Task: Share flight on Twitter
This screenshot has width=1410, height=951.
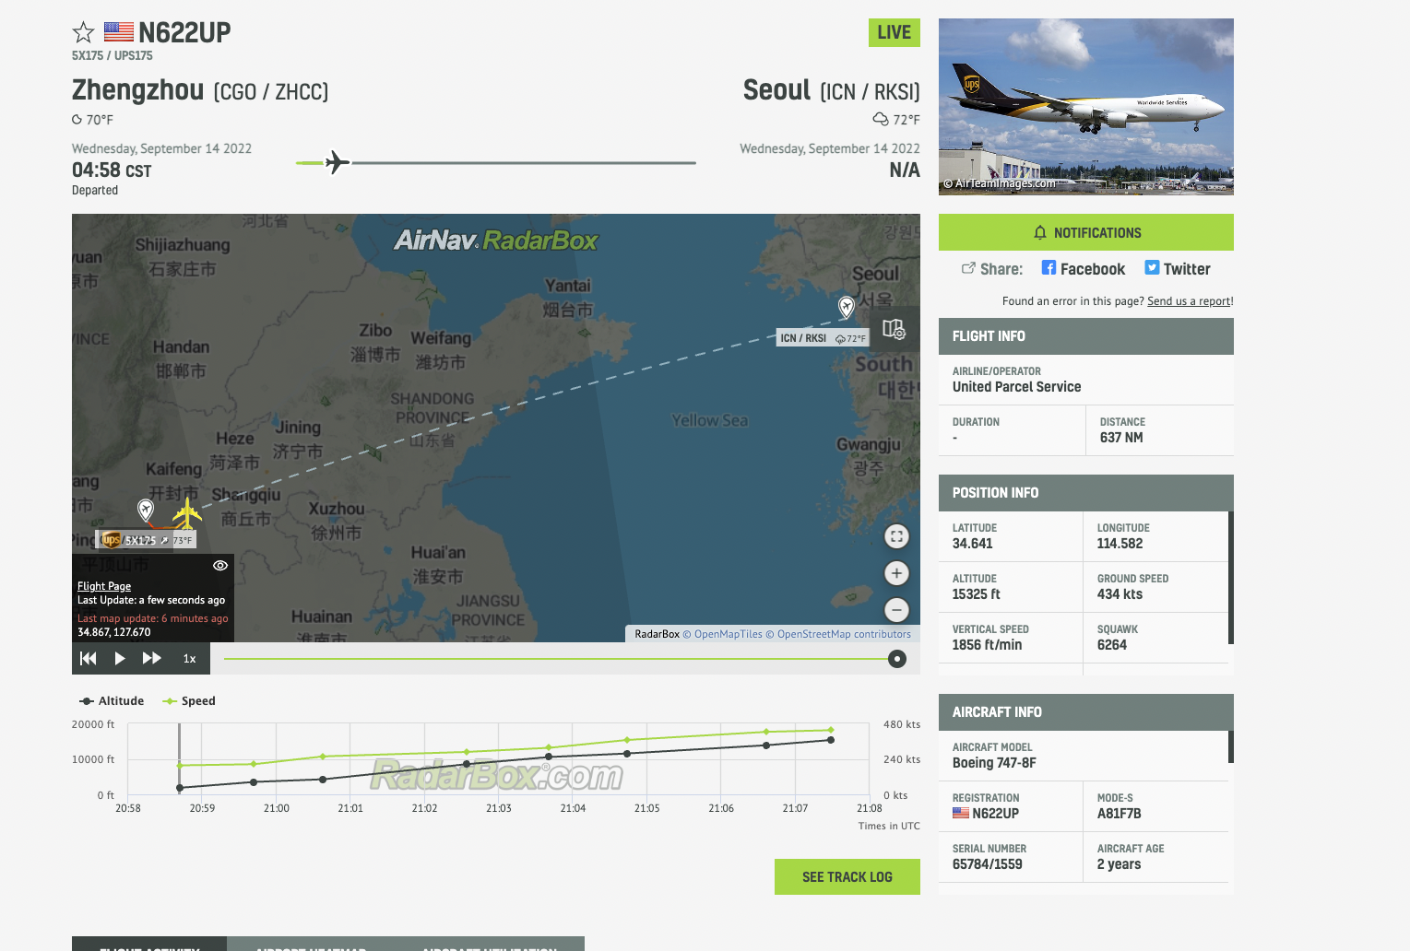Action: [x=1178, y=269]
